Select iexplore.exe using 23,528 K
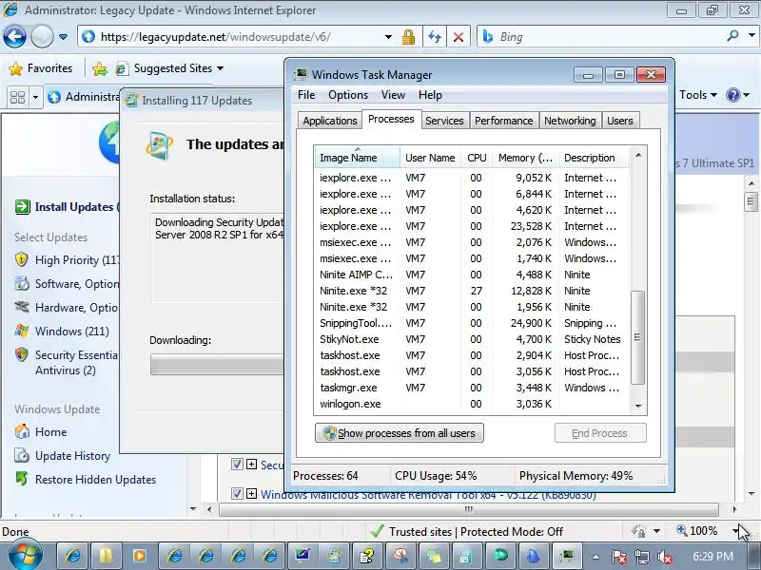 pos(472,226)
